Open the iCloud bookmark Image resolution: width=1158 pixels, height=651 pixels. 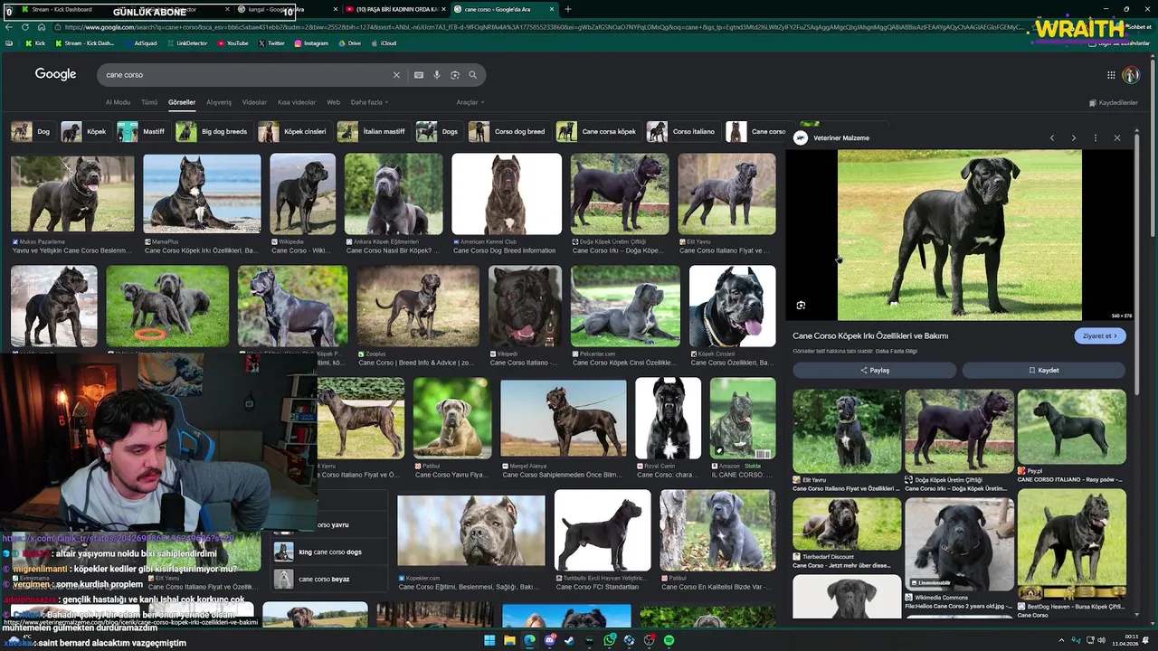click(383, 43)
